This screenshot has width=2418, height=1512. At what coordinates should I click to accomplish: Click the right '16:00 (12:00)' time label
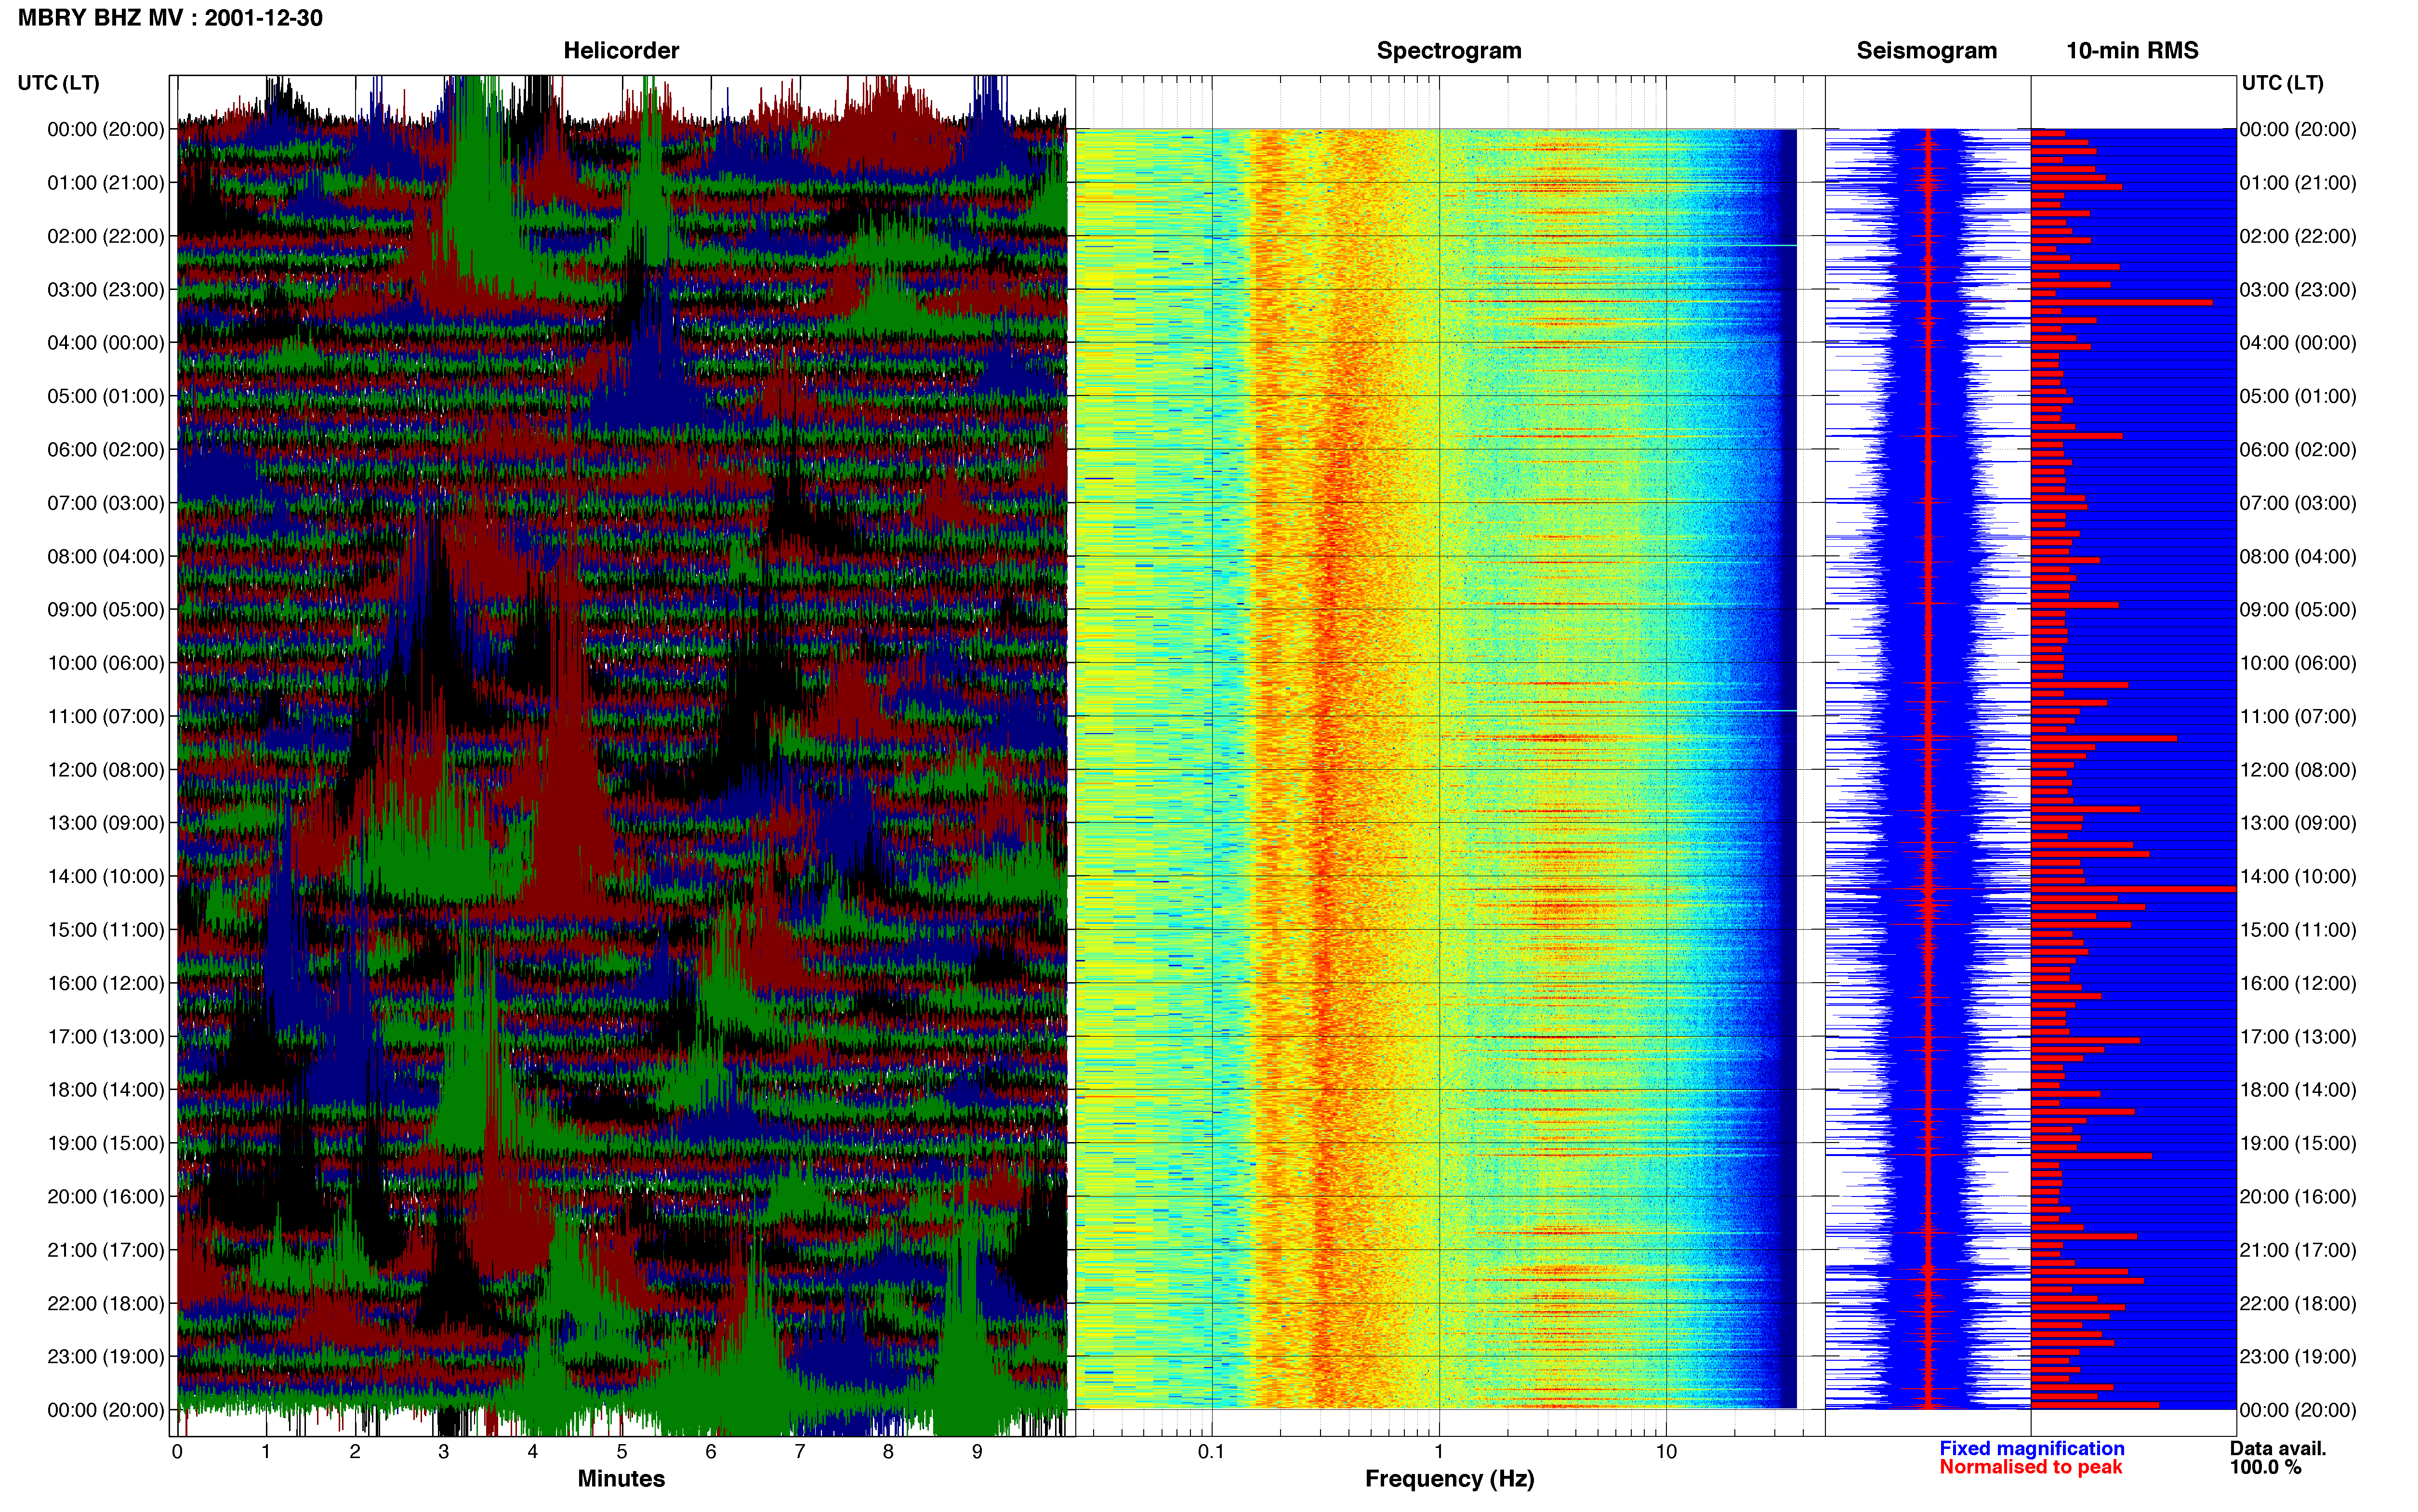point(2298,983)
